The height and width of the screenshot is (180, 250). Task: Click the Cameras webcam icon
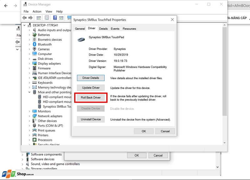[34, 49]
